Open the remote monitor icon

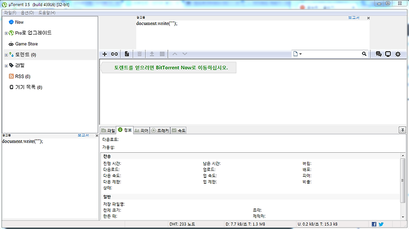(x=388, y=54)
